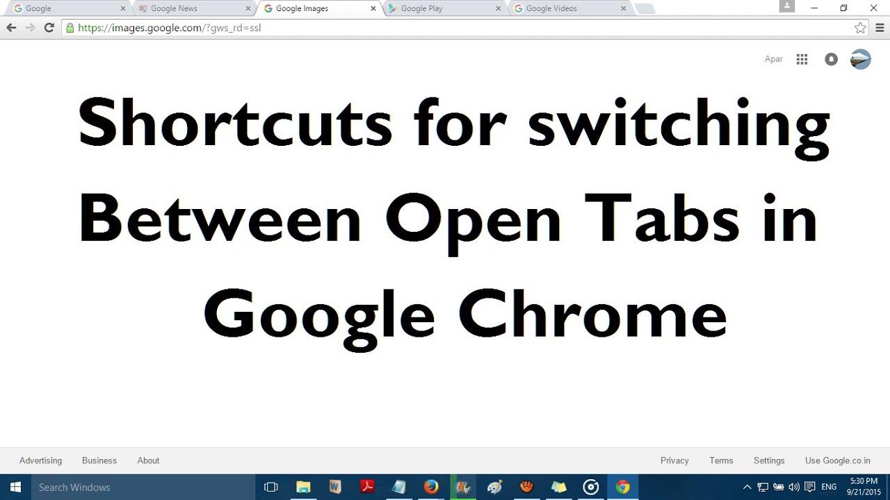Go back using the browser back arrow
This screenshot has height=500, width=890.
pyautogui.click(x=11, y=28)
